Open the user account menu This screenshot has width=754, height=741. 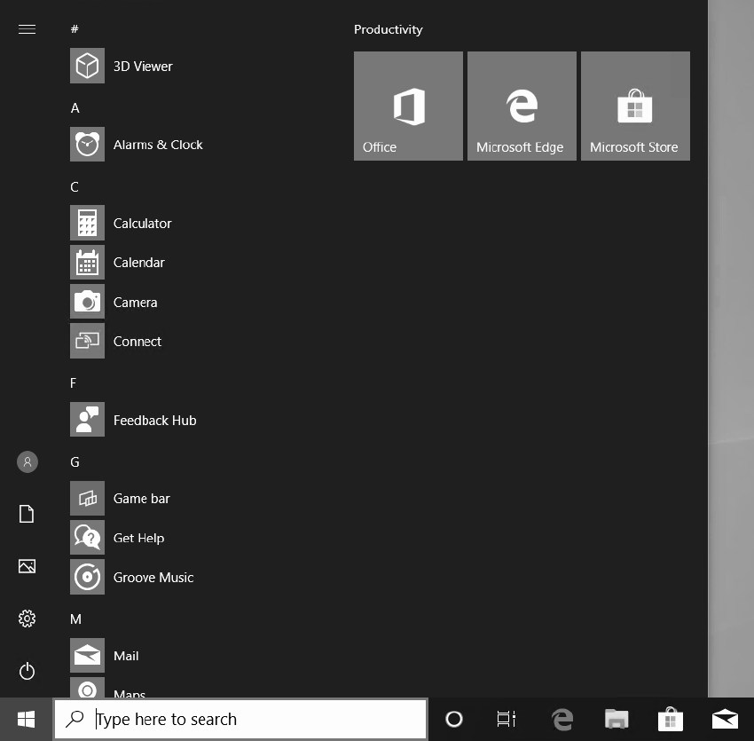(x=27, y=461)
